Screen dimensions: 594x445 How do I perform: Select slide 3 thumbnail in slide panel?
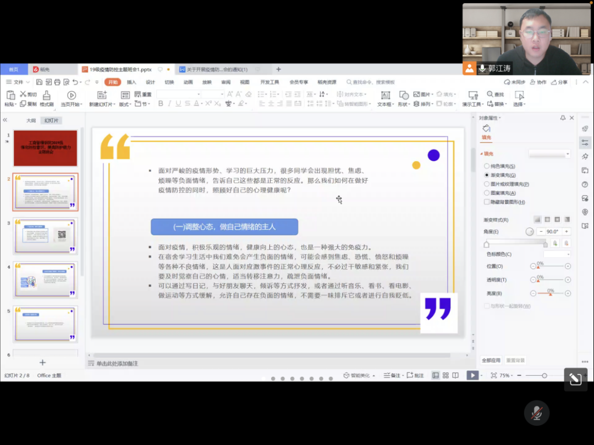tap(46, 236)
